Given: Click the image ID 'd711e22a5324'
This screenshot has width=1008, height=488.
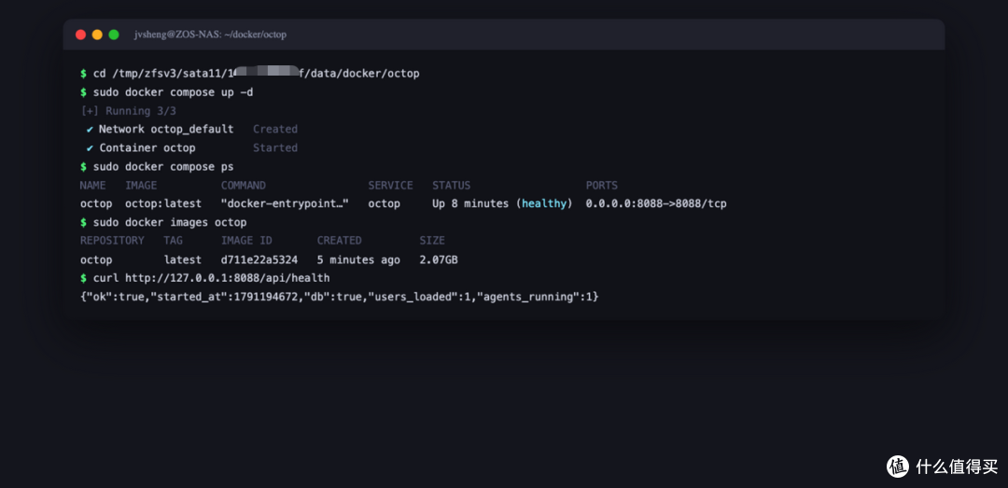Looking at the screenshot, I should (259, 260).
